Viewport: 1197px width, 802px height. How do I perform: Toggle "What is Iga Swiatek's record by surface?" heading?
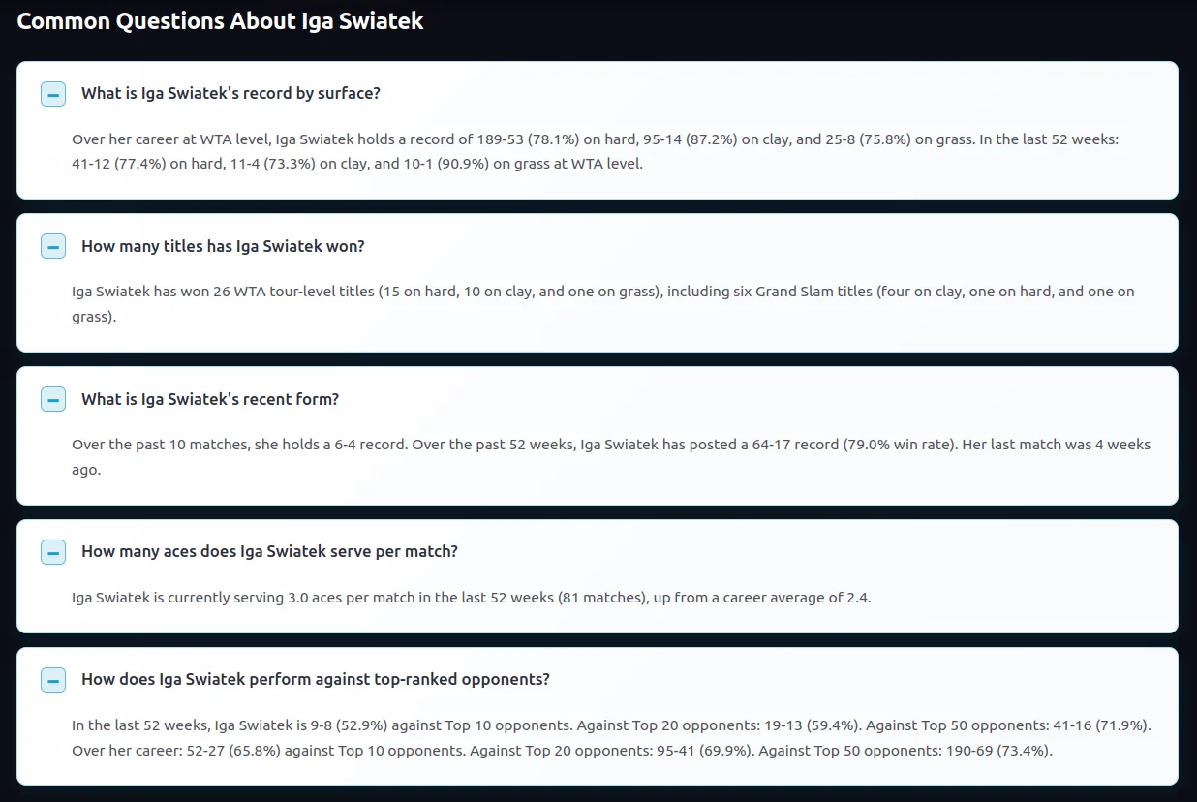230,94
